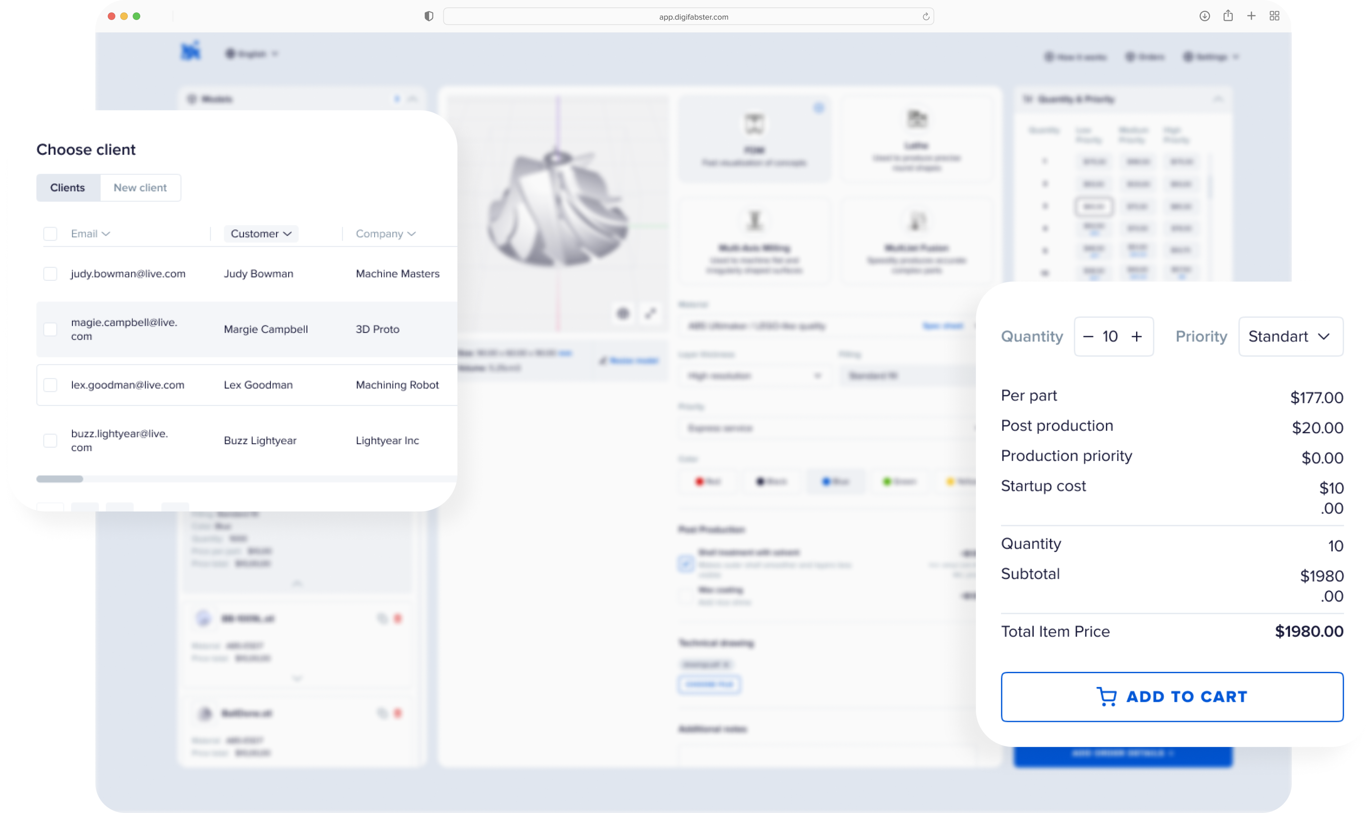This screenshot has width=1371, height=813.
Task: Delete the third model with red icon
Action: coord(398,714)
